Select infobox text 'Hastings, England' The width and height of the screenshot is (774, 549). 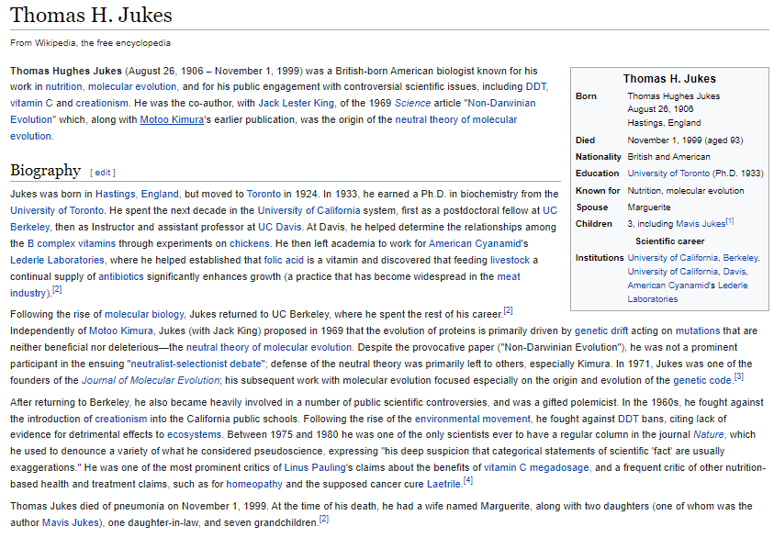coord(664,123)
